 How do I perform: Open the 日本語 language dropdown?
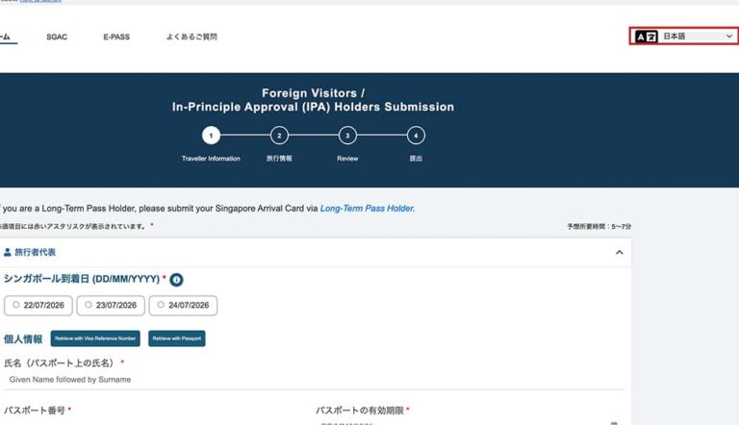click(698, 37)
